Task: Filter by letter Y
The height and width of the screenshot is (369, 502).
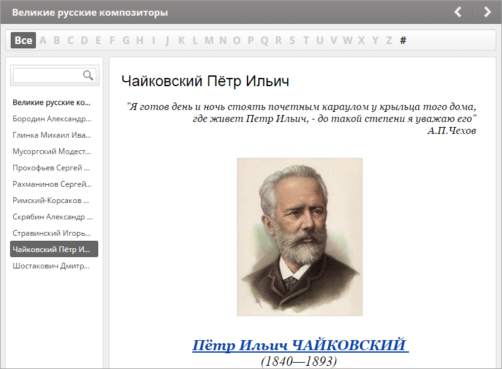Action: point(375,40)
